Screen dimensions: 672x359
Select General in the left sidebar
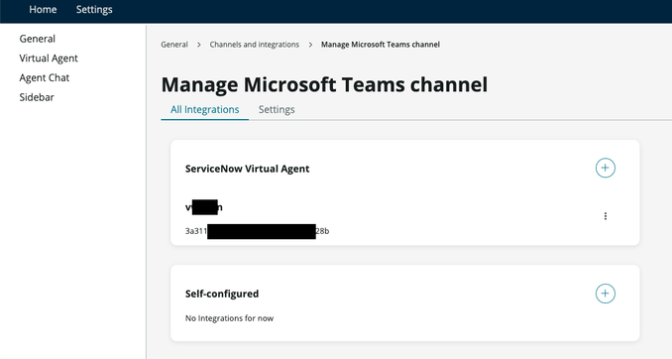click(x=38, y=39)
